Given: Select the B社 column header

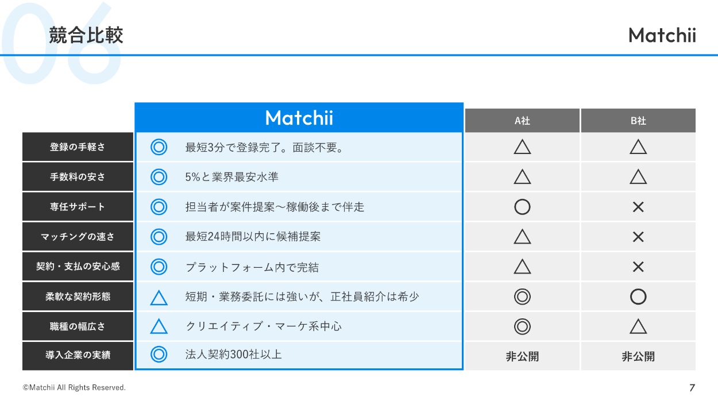Looking at the screenshot, I should [638, 121].
